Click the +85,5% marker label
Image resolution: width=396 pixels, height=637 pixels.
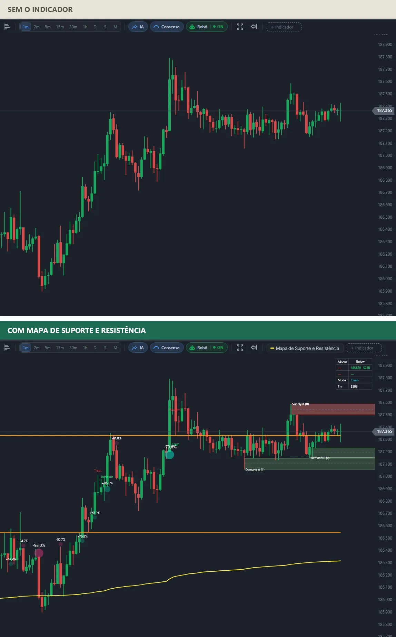(x=107, y=483)
